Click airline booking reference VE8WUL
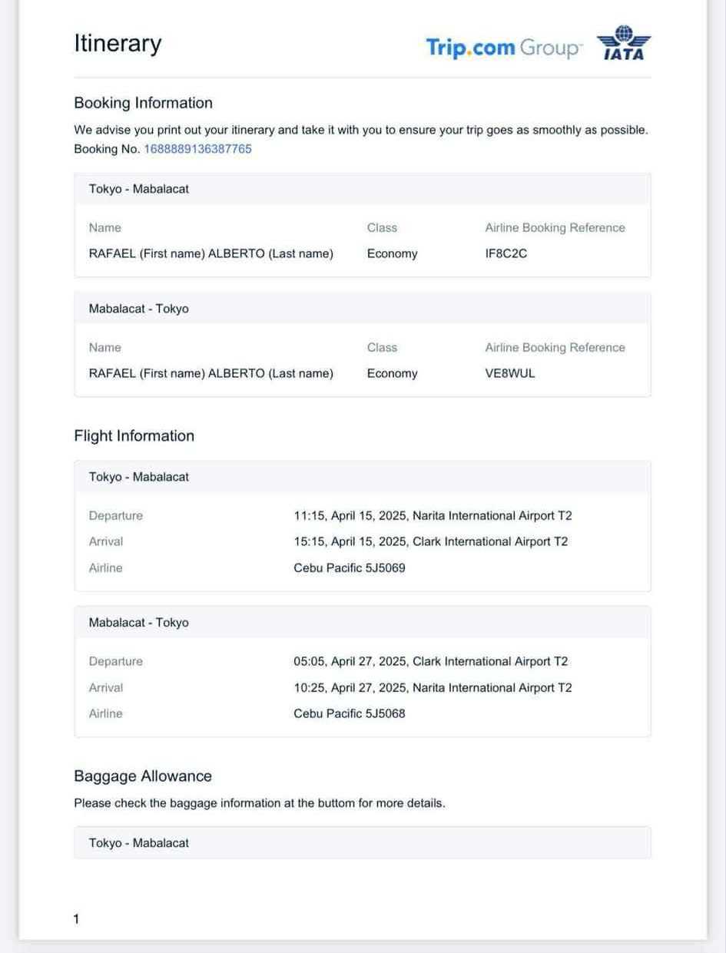 click(x=510, y=373)
